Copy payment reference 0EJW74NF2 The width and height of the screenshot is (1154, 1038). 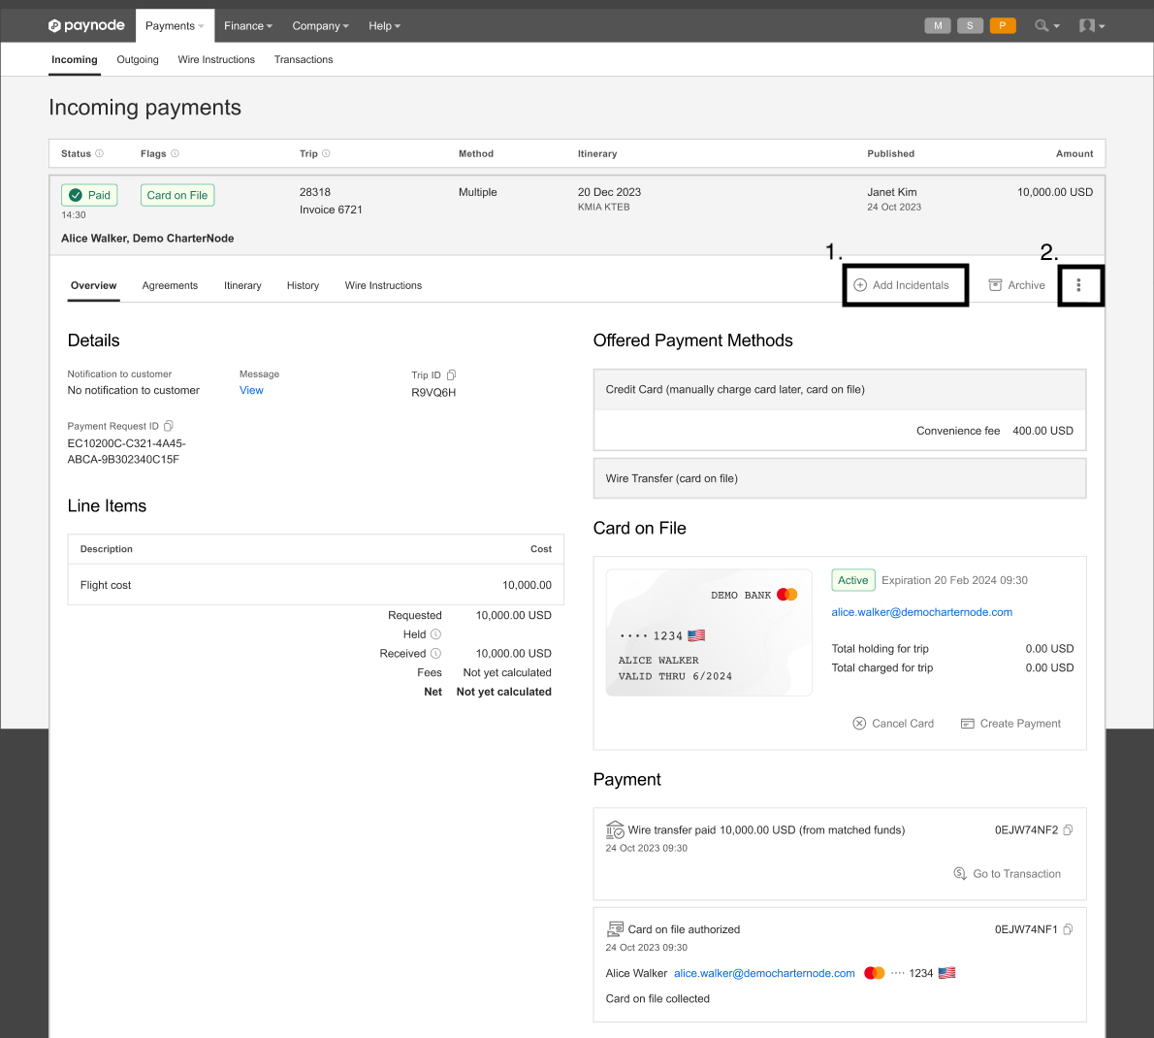click(1068, 830)
